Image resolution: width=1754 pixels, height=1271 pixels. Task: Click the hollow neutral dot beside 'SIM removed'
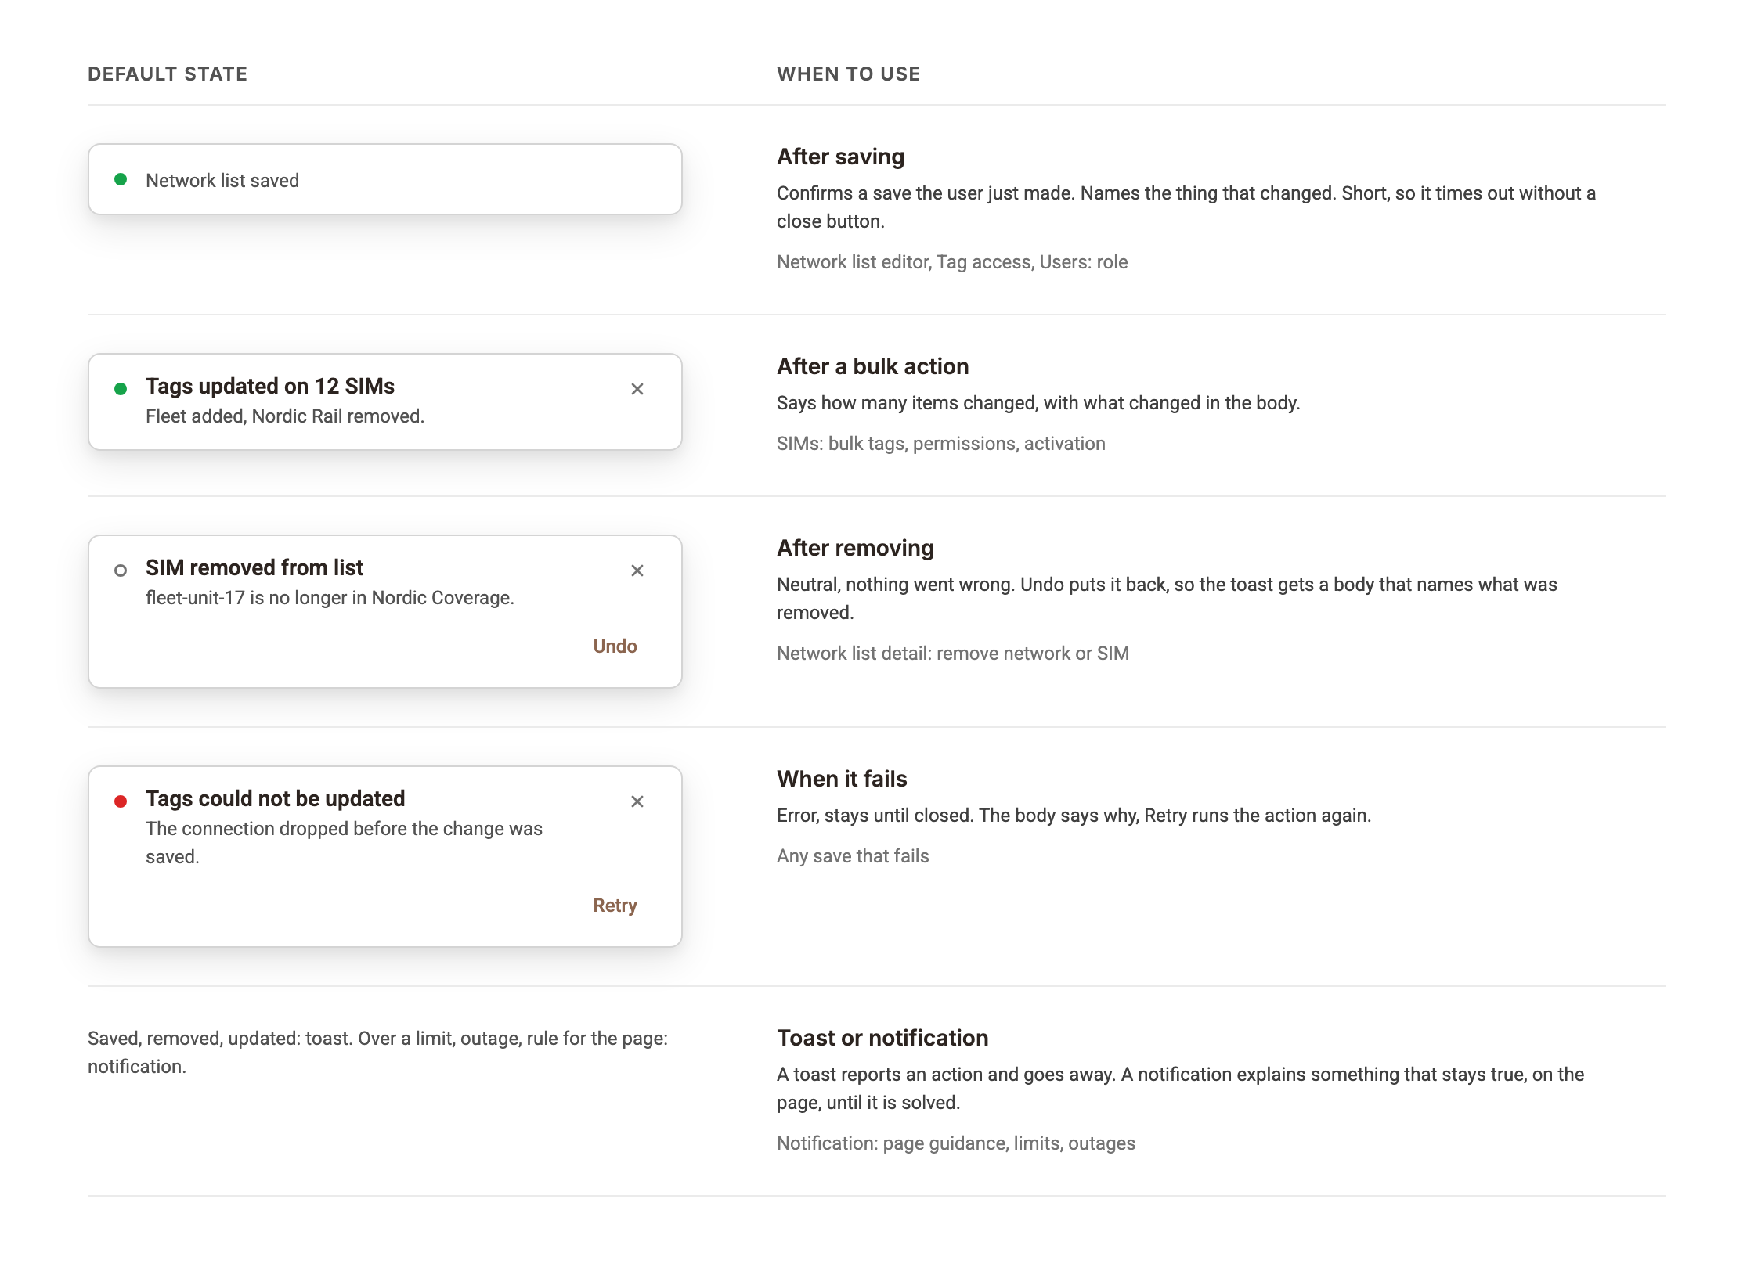pyautogui.click(x=121, y=571)
